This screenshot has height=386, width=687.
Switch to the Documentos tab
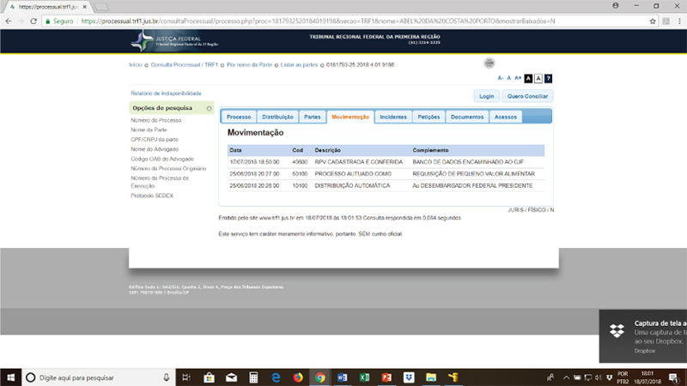pyautogui.click(x=466, y=117)
